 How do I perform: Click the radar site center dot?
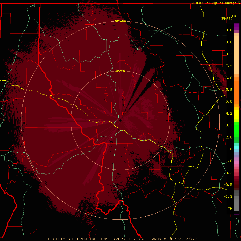point(120,120)
